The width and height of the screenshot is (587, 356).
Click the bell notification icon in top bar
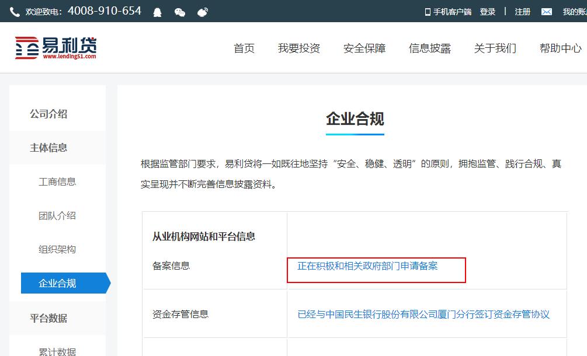coord(157,12)
